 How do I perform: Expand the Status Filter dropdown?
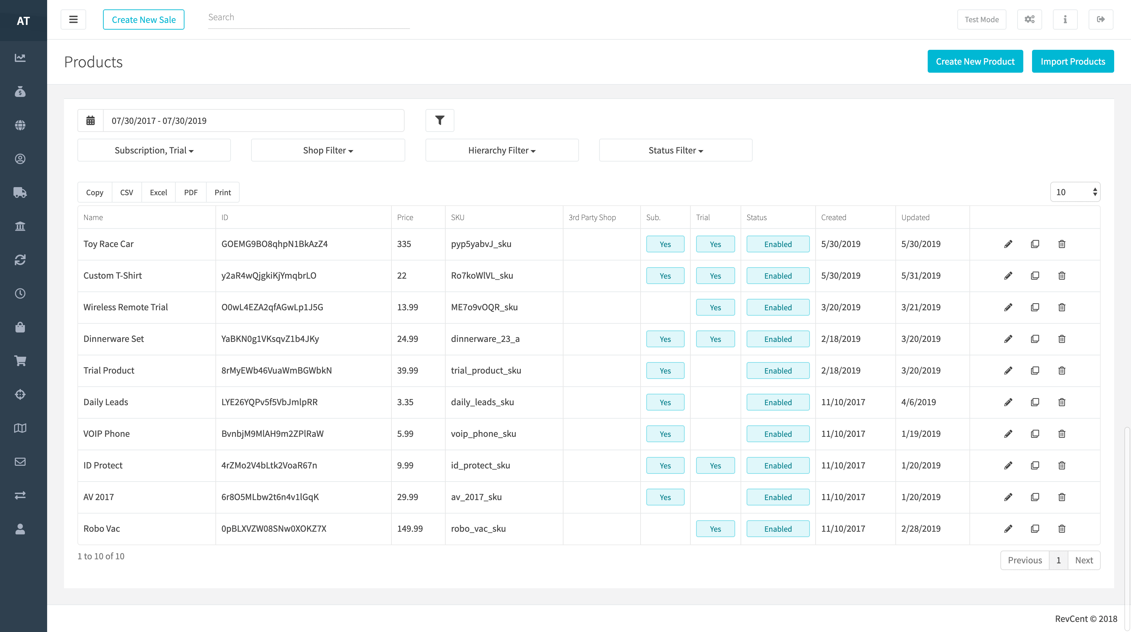(x=676, y=150)
